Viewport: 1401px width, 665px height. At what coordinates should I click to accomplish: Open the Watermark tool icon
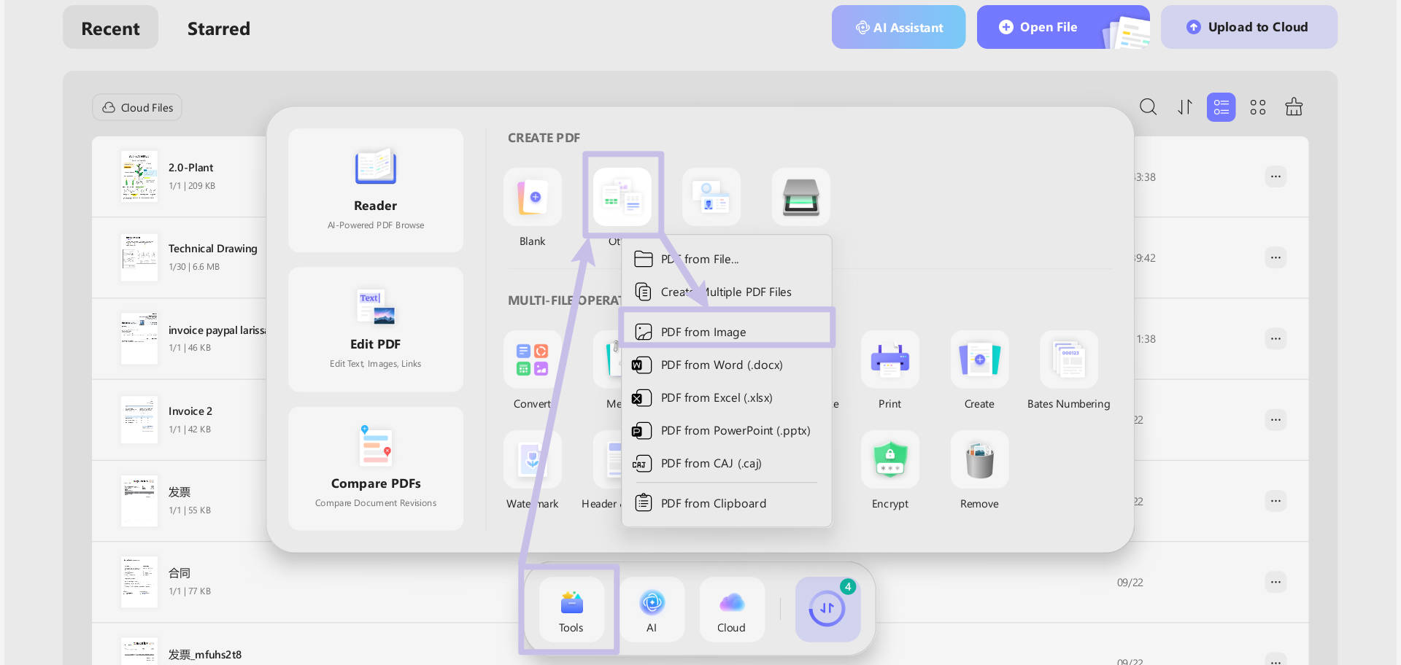(532, 459)
